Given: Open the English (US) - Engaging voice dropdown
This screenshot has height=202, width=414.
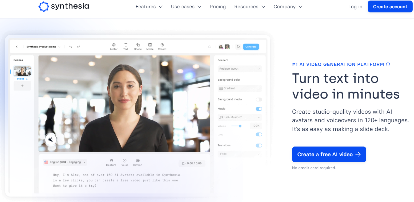Looking at the screenshot, I should pos(65,162).
